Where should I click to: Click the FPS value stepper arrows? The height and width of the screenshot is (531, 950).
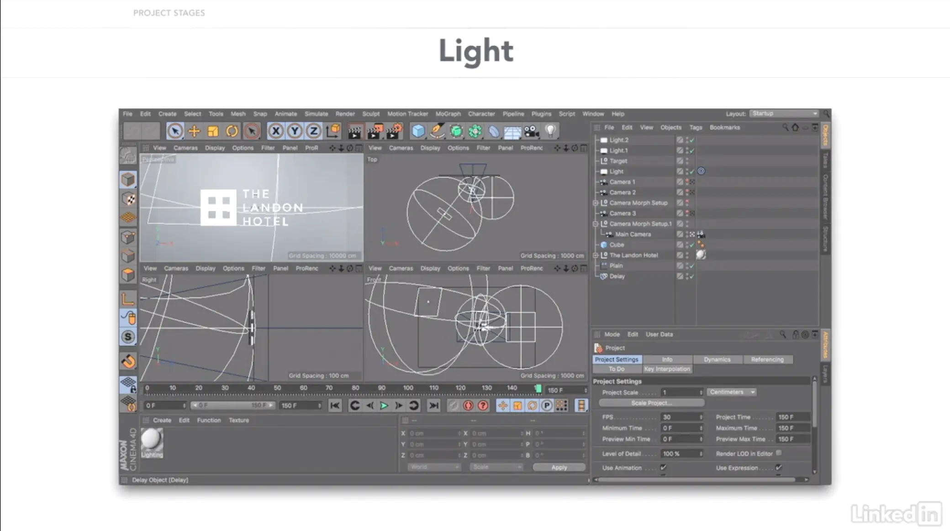point(701,417)
